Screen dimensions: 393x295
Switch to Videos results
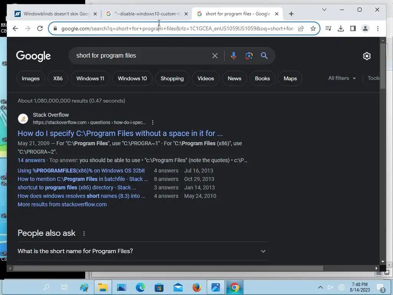coord(206,78)
